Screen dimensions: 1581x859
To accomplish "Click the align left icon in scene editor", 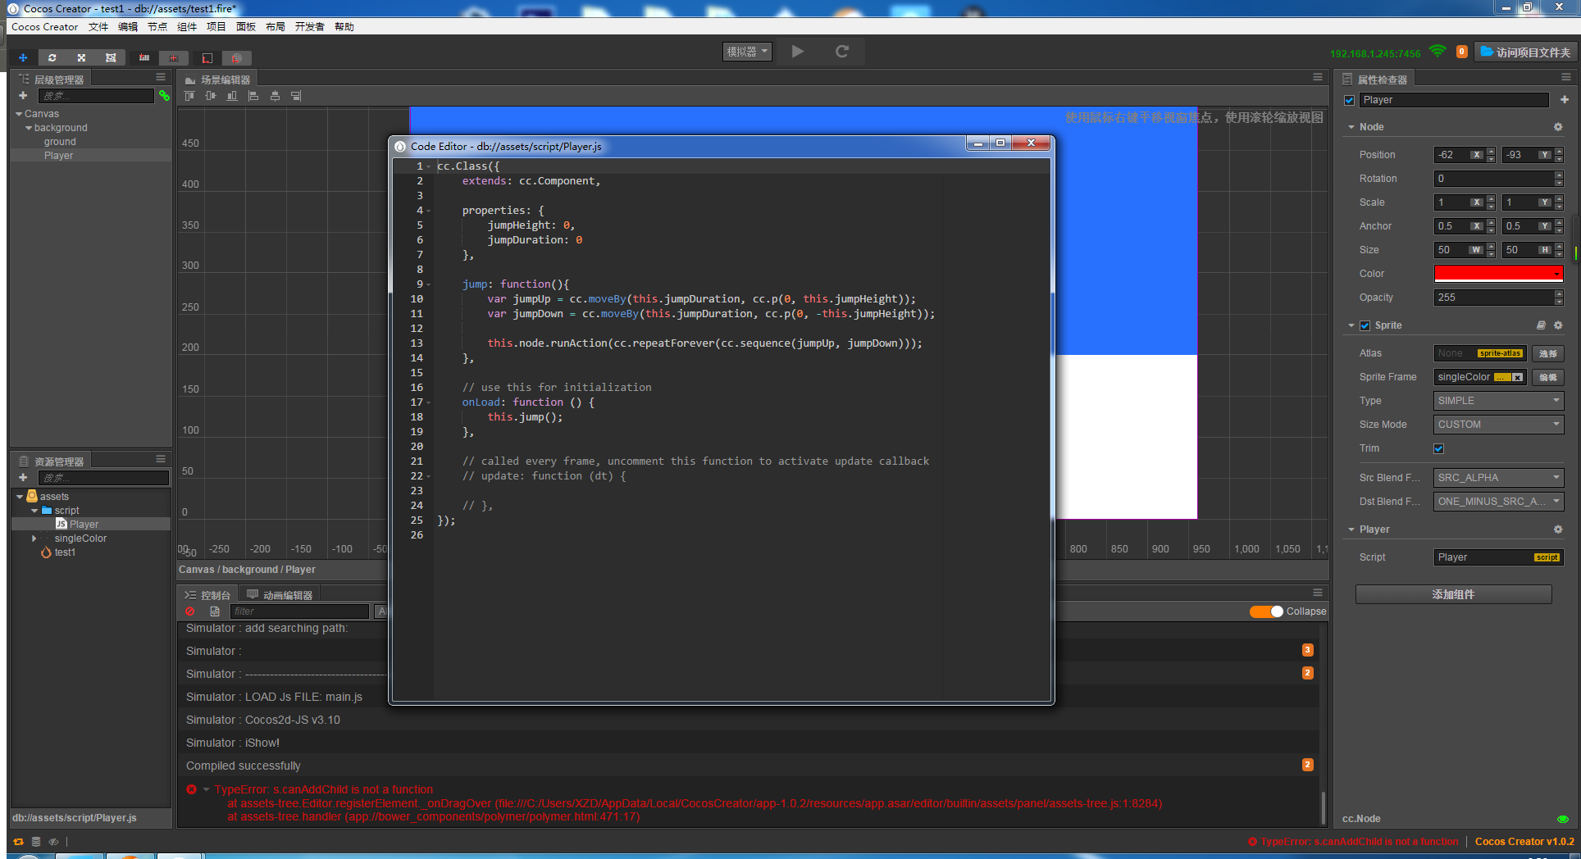I will pyautogui.click(x=253, y=96).
